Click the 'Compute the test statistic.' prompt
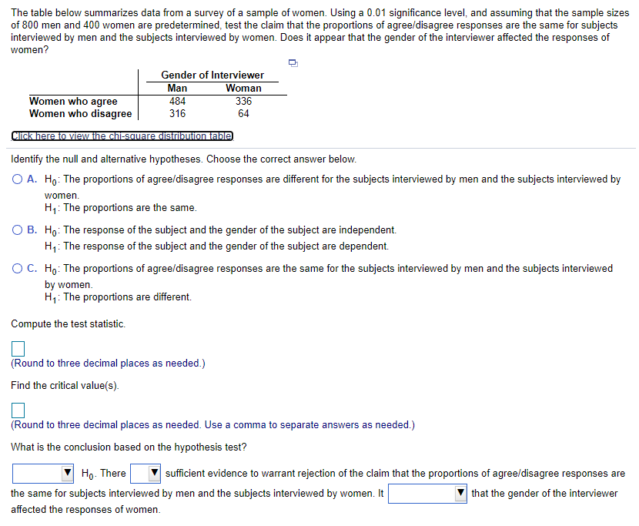The image size is (639, 526). point(69,324)
